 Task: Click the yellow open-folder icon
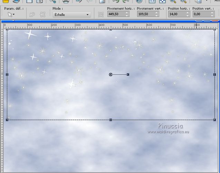coord(6,1)
